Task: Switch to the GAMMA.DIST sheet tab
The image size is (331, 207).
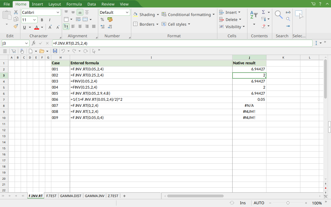Action: [x=71, y=196]
